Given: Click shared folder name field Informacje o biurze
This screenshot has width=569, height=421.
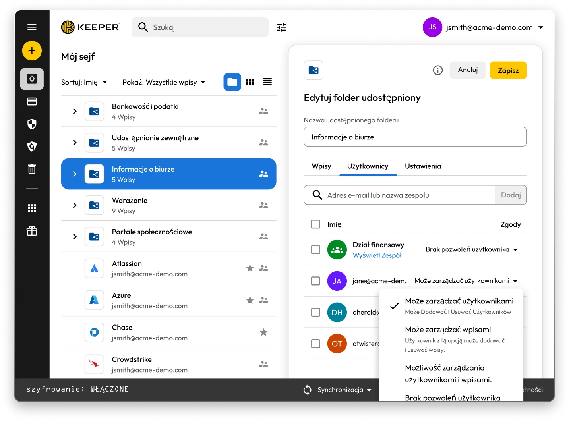Looking at the screenshot, I should click(x=415, y=137).
